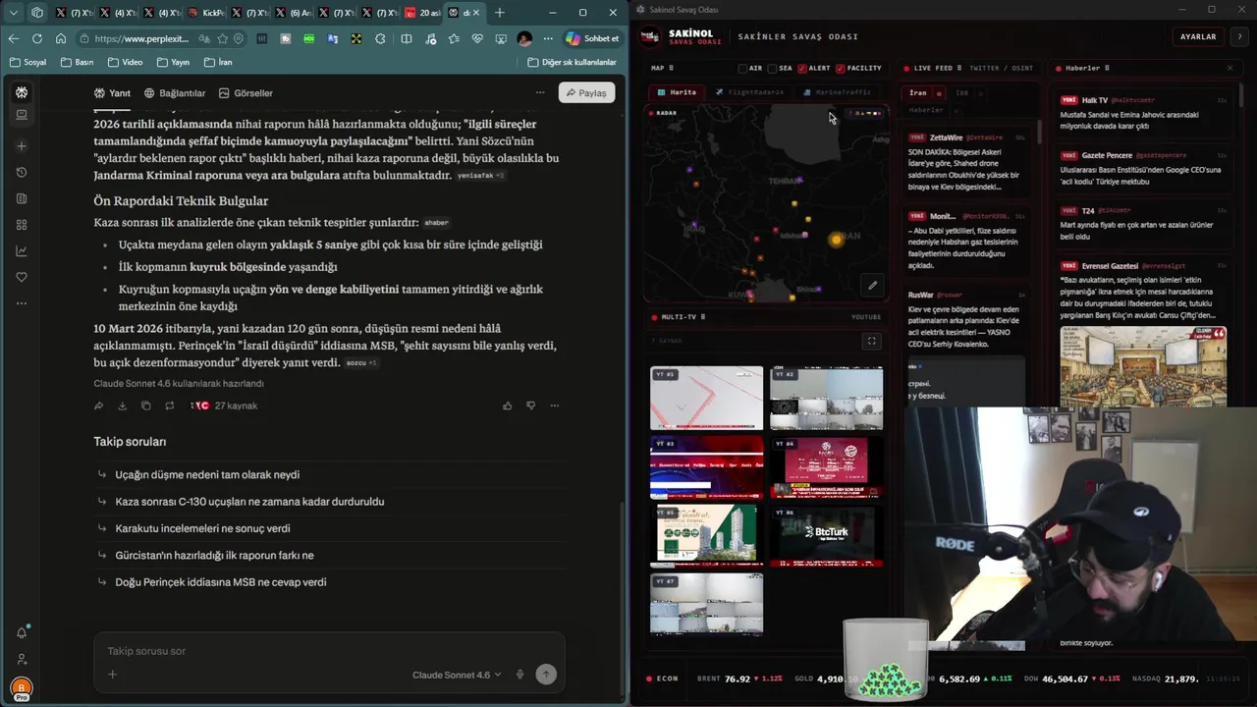Image resolution: width=1257 pixels, height=707 pixels.
Task: Click the Sohbet et Copilot button
Action: [592, 38]
